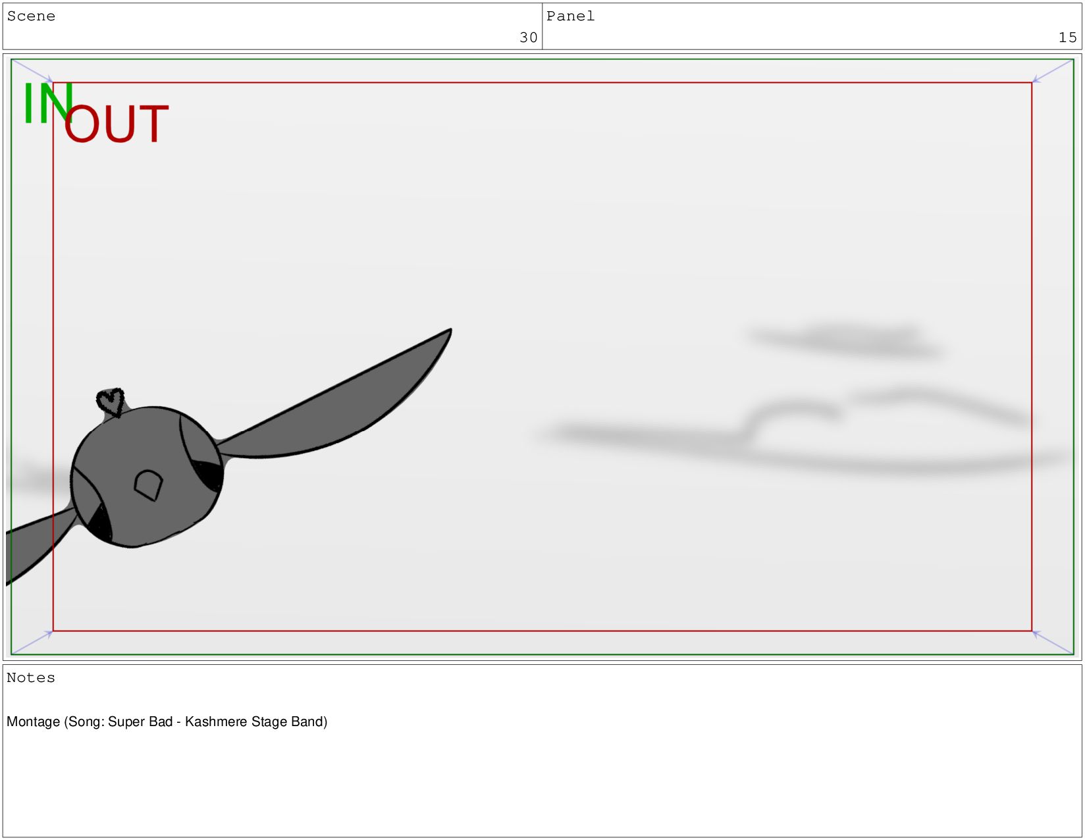Click the storyboard panel thumbnail image
This screenshot has height=840, width=1085.
(542, 357)
